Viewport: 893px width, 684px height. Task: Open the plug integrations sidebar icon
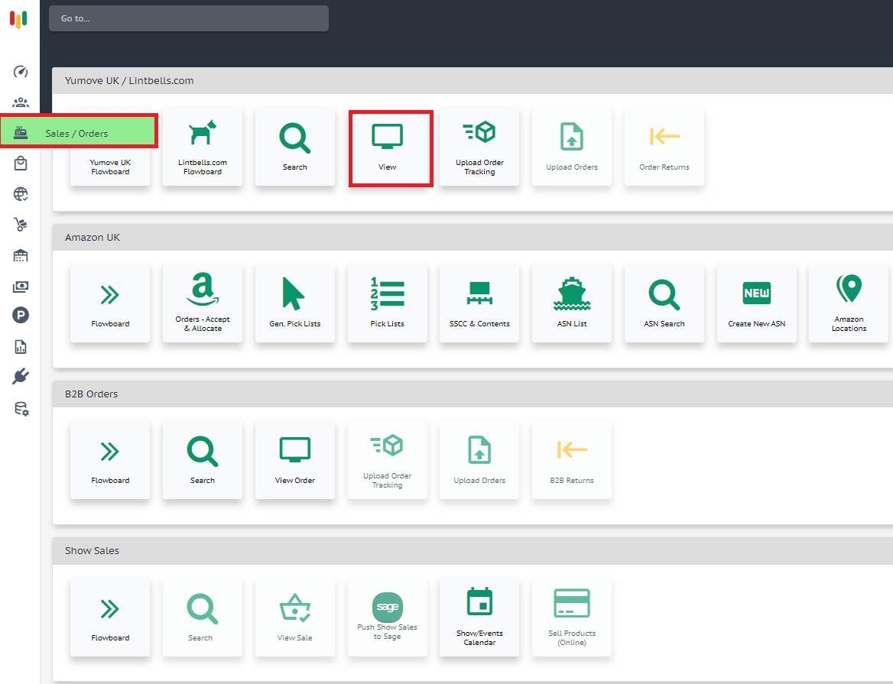(21, 377)
